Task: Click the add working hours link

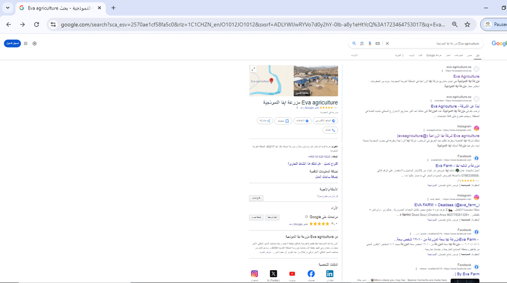Action: coord(326,177)
